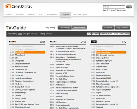Open Station 2 on TV2
This screenshot has width=137, height=109.
(x=99, y=107)
